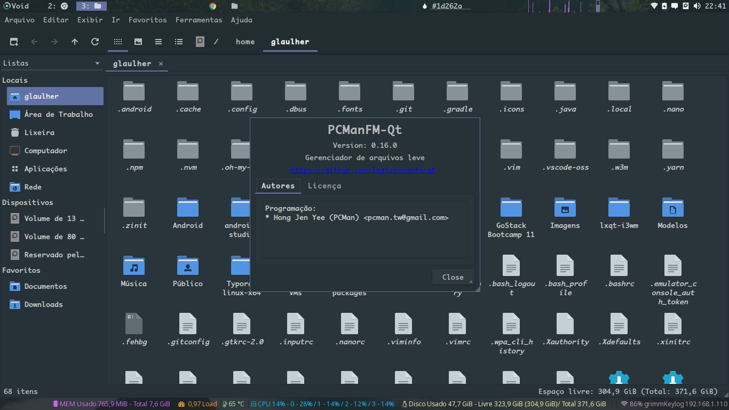729x410 pixels.
Task: Close the glaulher tab
Action: point(160,64)
